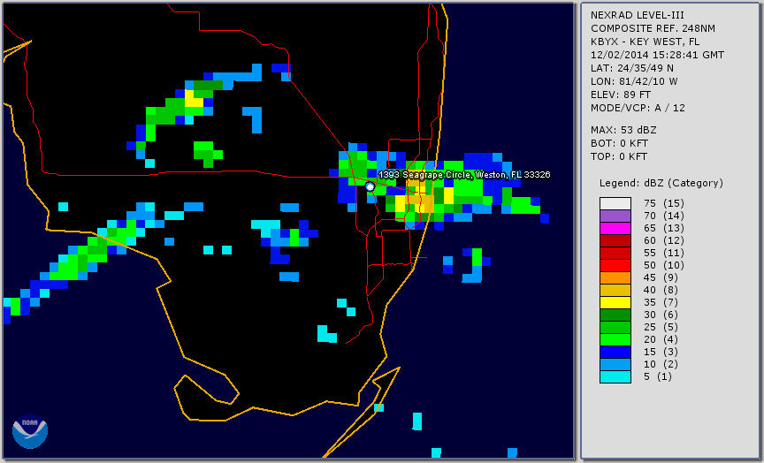This screenshot has height=463, width=764.
Task: Click the Legend: dBZ (Category) title
Action: tap(661, 184)
